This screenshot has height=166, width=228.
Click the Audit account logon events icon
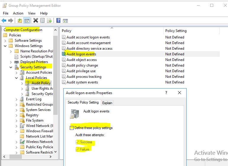[64, 37]
